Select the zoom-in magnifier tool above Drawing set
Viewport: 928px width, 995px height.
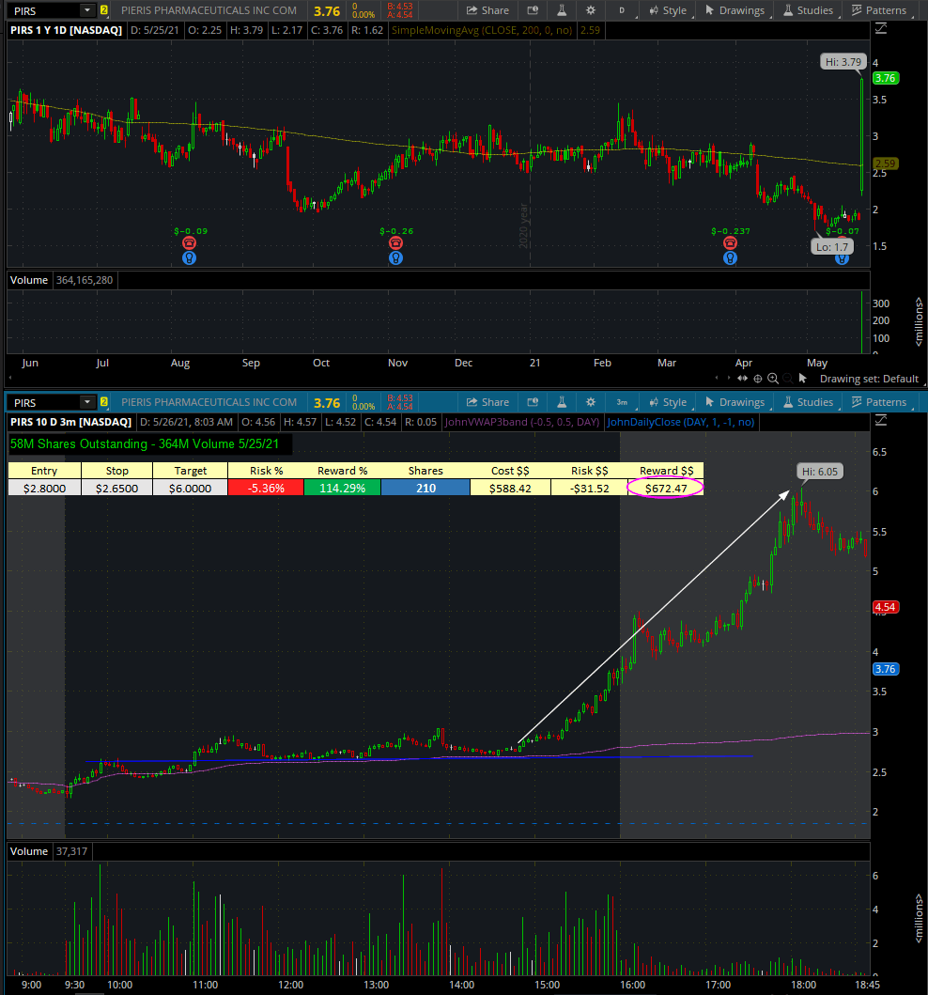(x=772, y=378)
